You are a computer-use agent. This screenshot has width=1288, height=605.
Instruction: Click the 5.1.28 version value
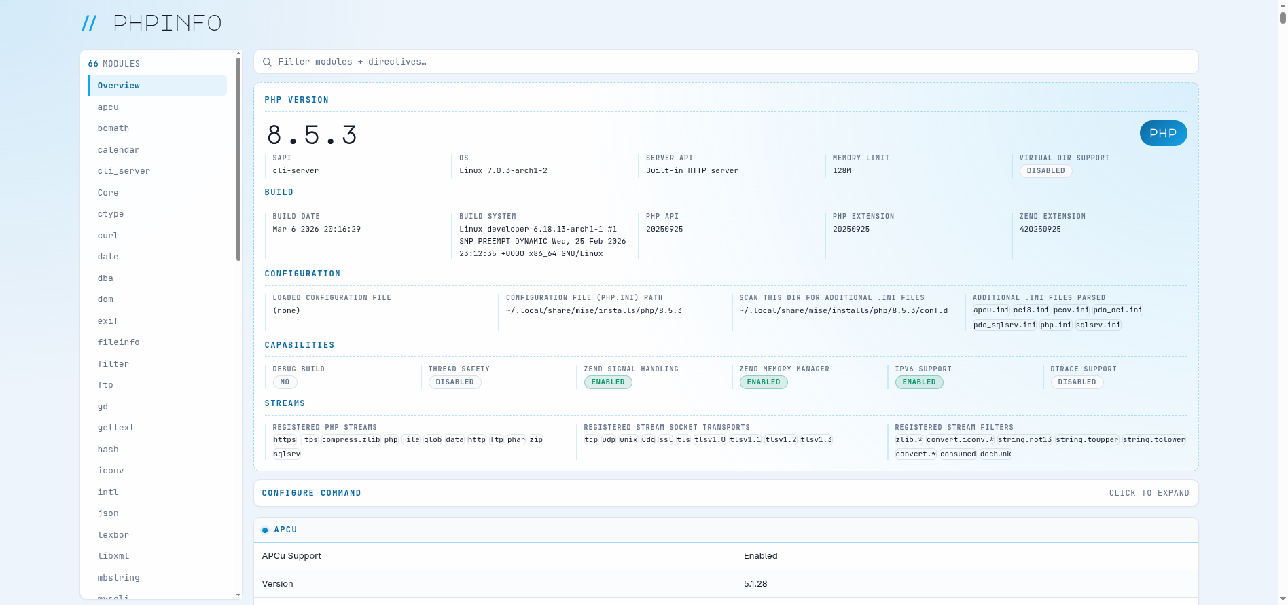pyautogui.click(x=755, y=584)
